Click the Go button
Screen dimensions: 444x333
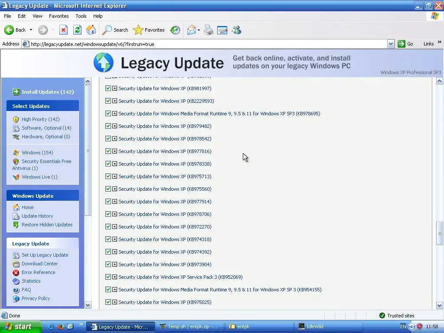405,44
